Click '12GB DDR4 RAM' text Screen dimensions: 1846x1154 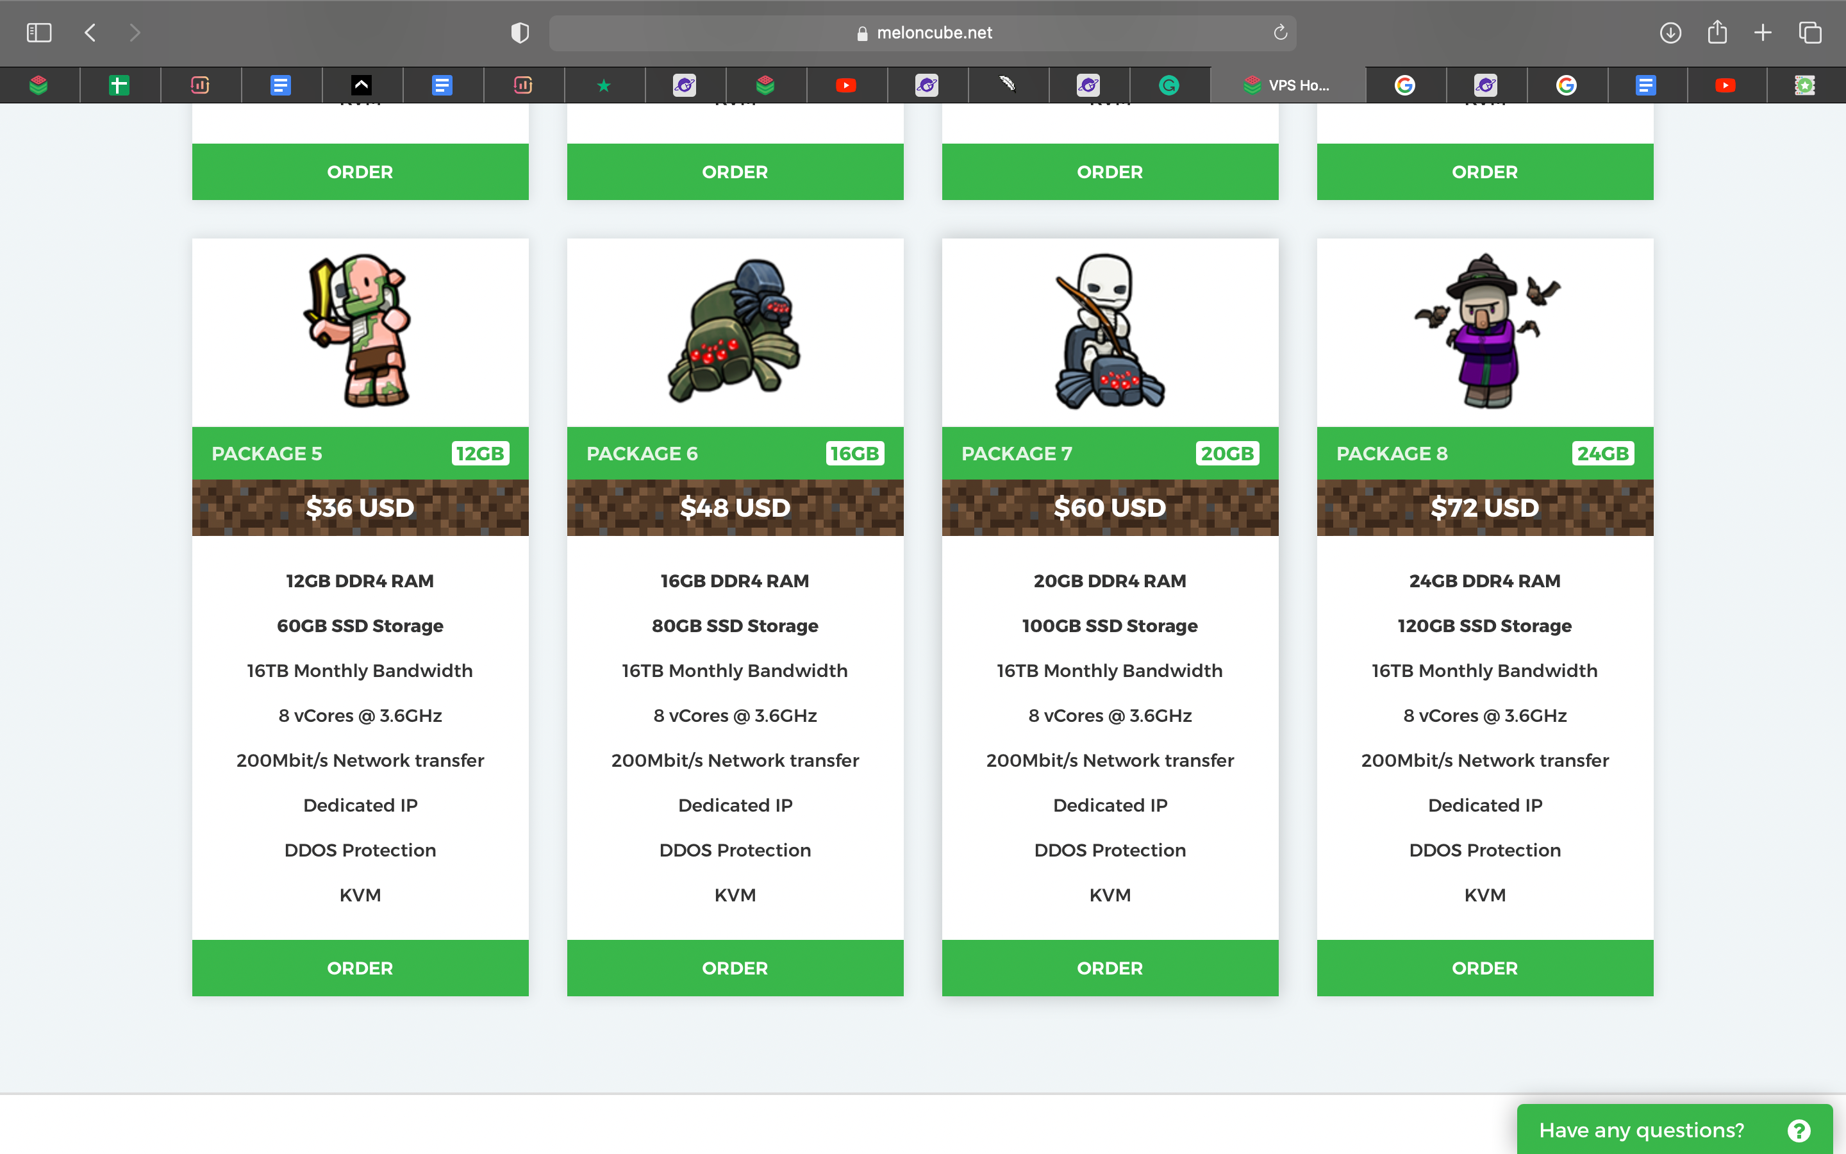coord(360,581)
